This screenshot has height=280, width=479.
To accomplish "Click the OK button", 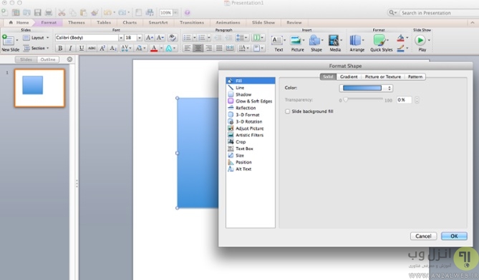I will click(x=454, y=236).
